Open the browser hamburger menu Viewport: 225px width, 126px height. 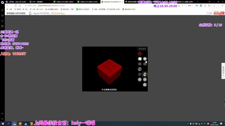click(222, 6)
